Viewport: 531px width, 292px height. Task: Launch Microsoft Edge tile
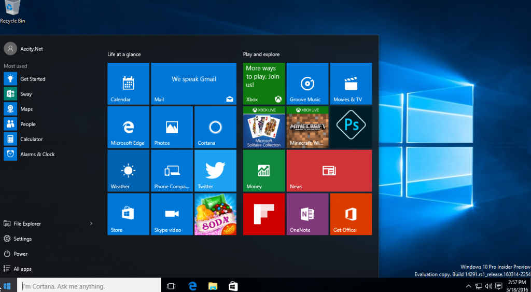pos(129,127)
